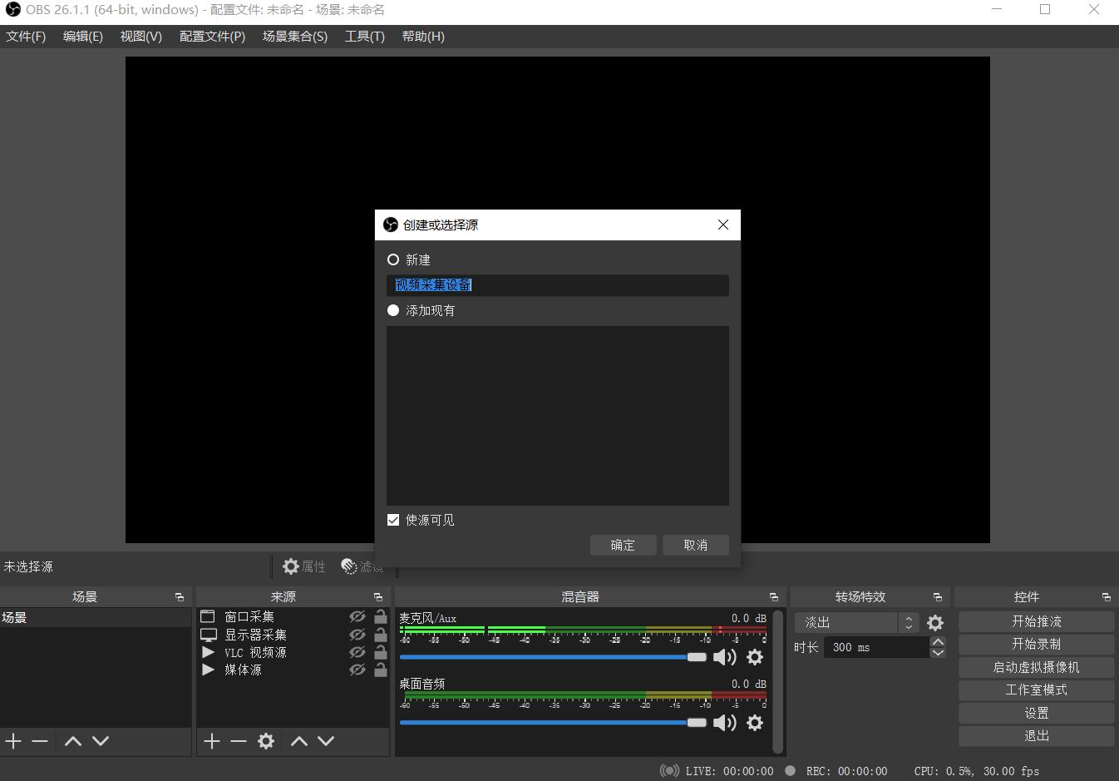Mute the 麦克风/Aux speaker icon

724,657
